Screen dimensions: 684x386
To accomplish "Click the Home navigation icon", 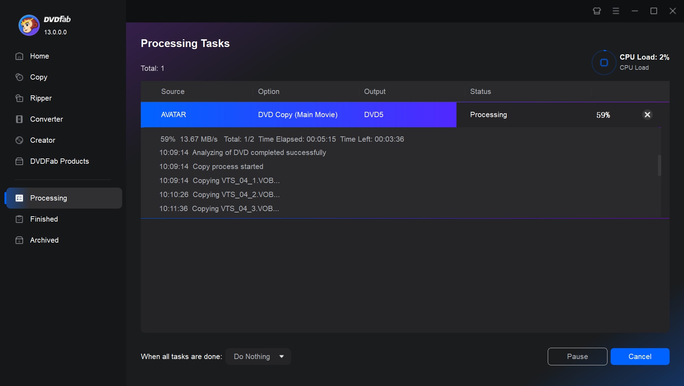I will [x=19, y=56].
